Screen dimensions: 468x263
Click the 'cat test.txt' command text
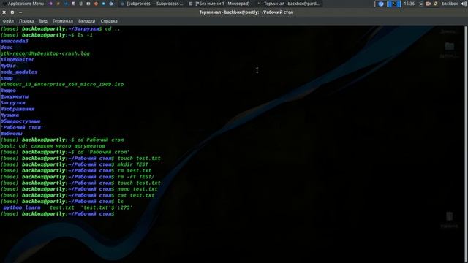(x=136, y=195)
